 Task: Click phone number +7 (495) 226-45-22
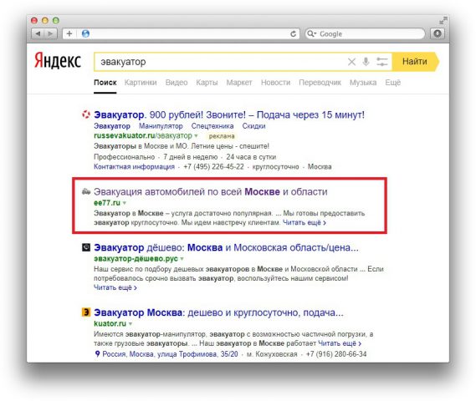point(213,167)
